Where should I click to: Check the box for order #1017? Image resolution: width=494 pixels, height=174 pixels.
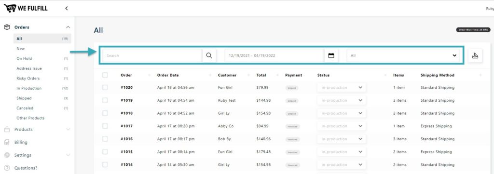point(105,126)
